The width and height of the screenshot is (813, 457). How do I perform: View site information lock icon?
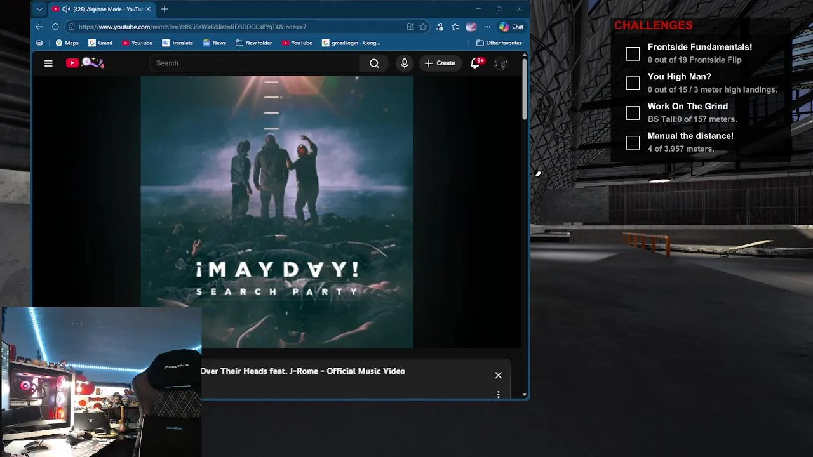(x=72, y=27)
